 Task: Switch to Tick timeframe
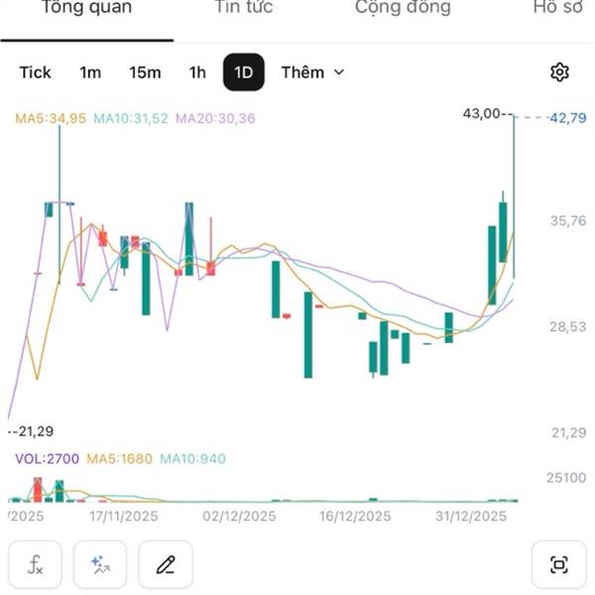[x=36, y=72]
